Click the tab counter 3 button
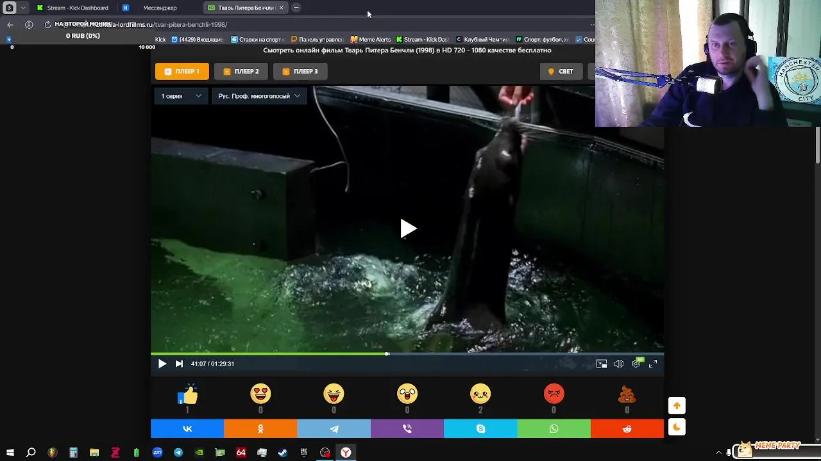The image size is (821, 461). pyautogui.click(x=9, y=8)
